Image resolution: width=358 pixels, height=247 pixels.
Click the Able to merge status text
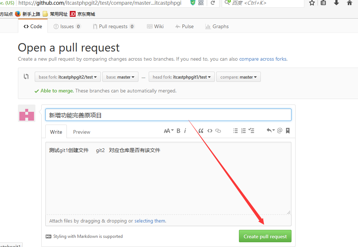pyautogui.click(x=57, y=91)
